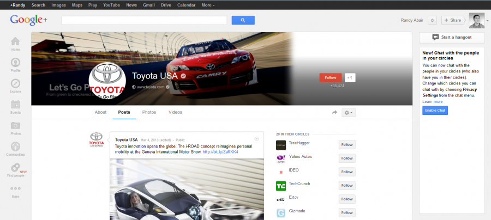Follow Ertov
The width and height of the screenshot is (491, 220).
click(x=347, y=199)
